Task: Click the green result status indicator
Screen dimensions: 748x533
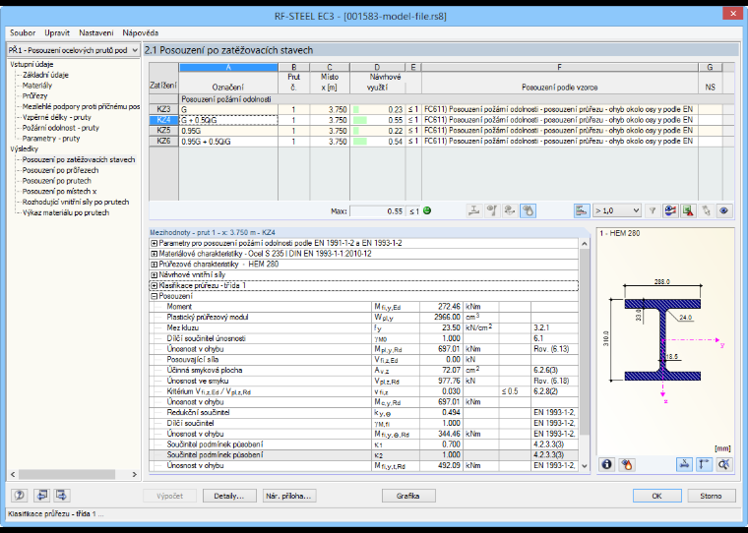Action: pyautogui.click(x=427, y=210)
